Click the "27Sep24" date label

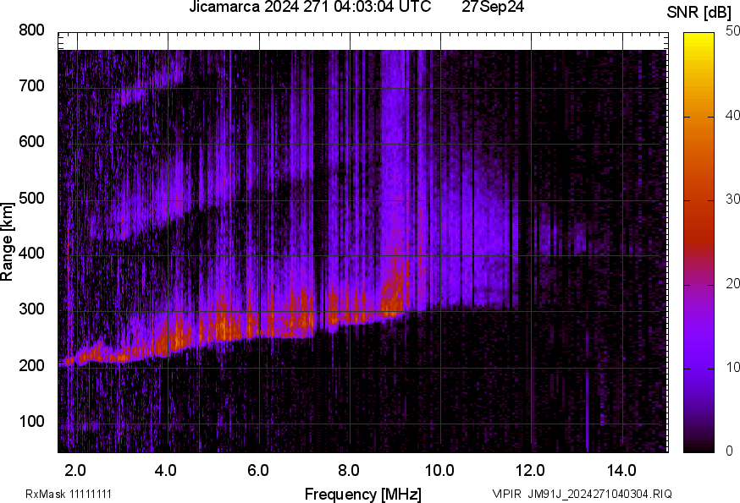[x=491, y=8]
